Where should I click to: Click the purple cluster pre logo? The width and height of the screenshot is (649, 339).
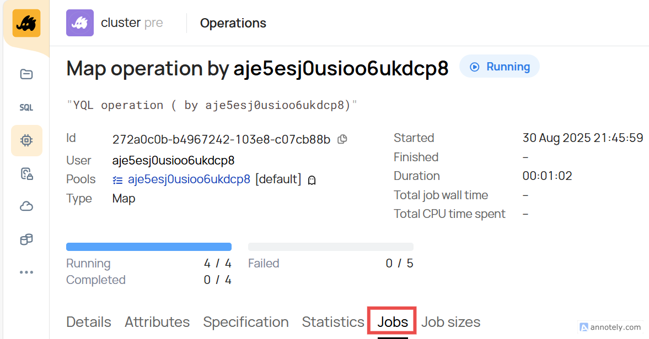click(80, 23)
